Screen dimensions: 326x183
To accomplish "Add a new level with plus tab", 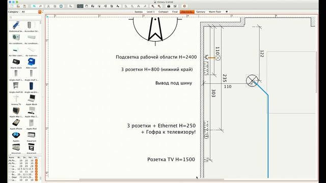I will coord(227,12).
